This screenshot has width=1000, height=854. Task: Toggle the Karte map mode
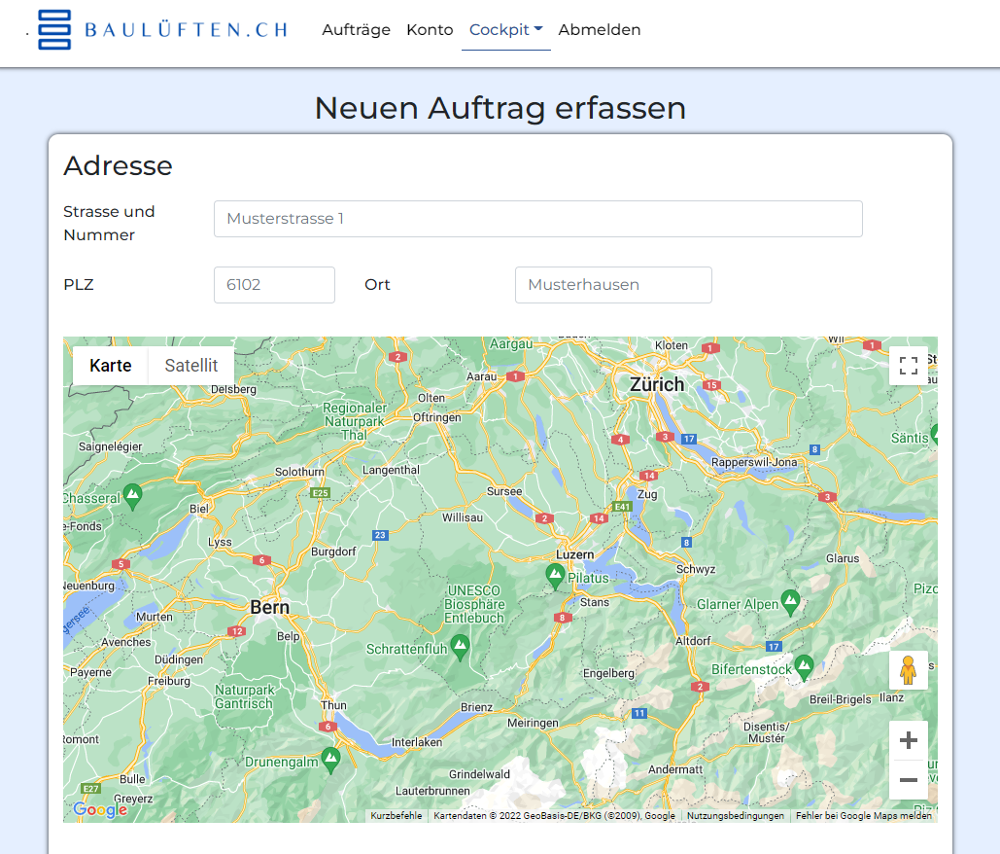(x=110, y=366)
